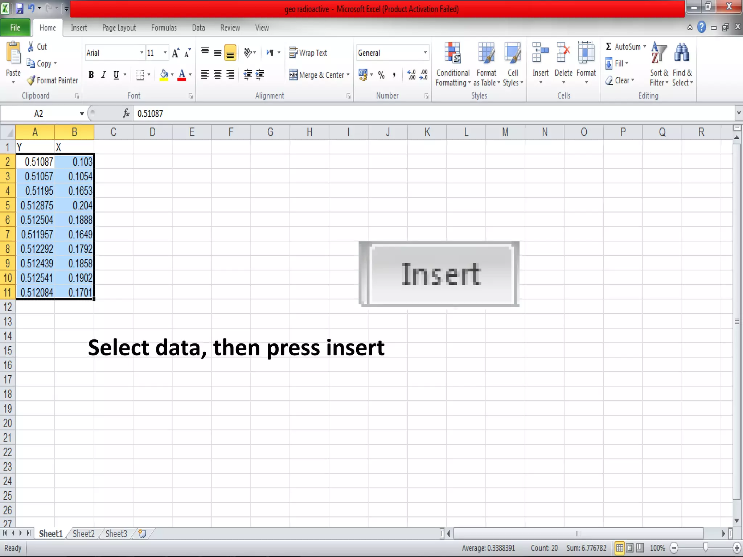Open Conditional Formatting menu
This screenshot has height=557, width=743.
pyautogui.click(x=453, y=65)
